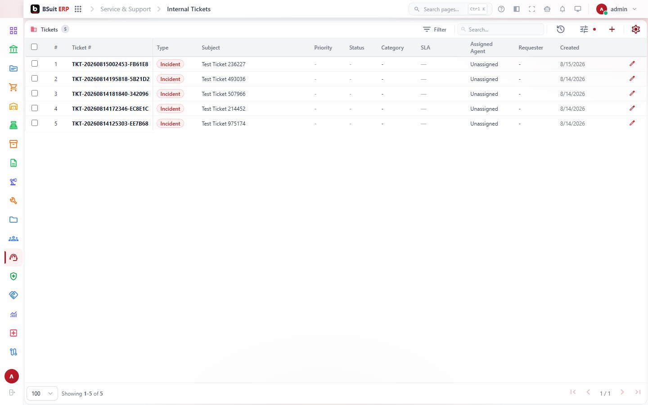The height and width of the screenshot is (405, 648).
Task: Add a new ticket with plus icon
Action: pos(612,29)
